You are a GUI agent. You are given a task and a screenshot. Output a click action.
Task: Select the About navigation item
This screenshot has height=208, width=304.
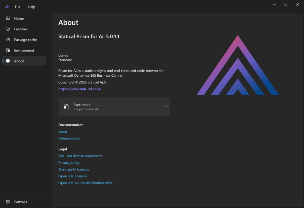[24, 61]
